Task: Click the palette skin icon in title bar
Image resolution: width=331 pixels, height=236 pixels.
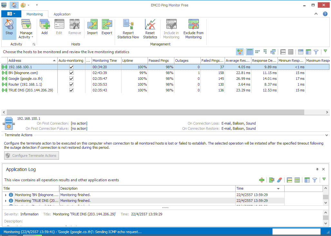Action: [x=23, y=5]
